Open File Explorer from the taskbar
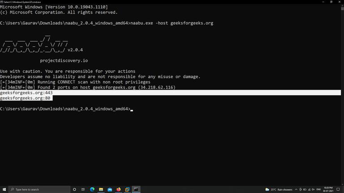The width and height of the screenshot is (344, 193). click(x=101, y=189)
